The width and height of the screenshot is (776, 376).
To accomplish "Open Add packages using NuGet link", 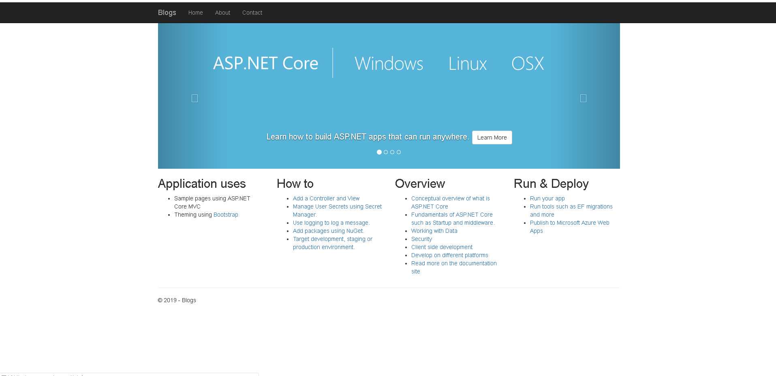I will (x=328, y=231).
